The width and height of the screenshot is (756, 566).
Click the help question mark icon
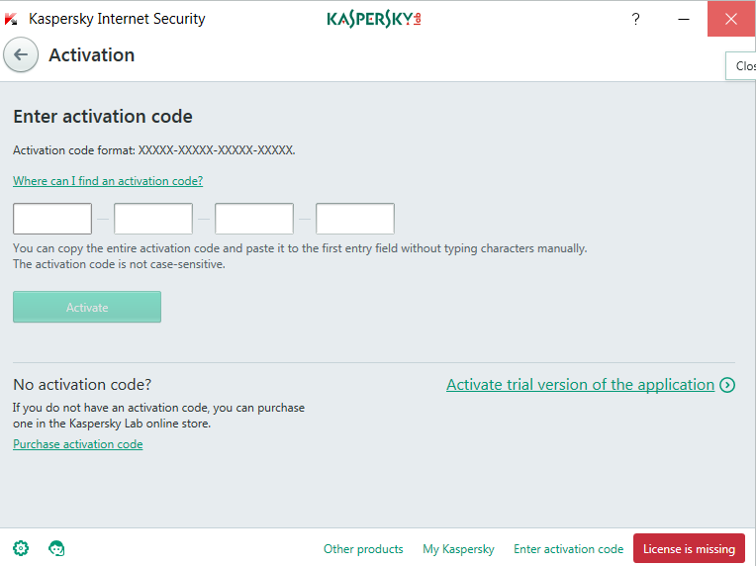pyautogui.click(x=635, y=19)
